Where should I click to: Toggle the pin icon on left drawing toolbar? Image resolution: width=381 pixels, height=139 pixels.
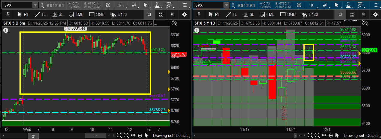click(7, 14)
